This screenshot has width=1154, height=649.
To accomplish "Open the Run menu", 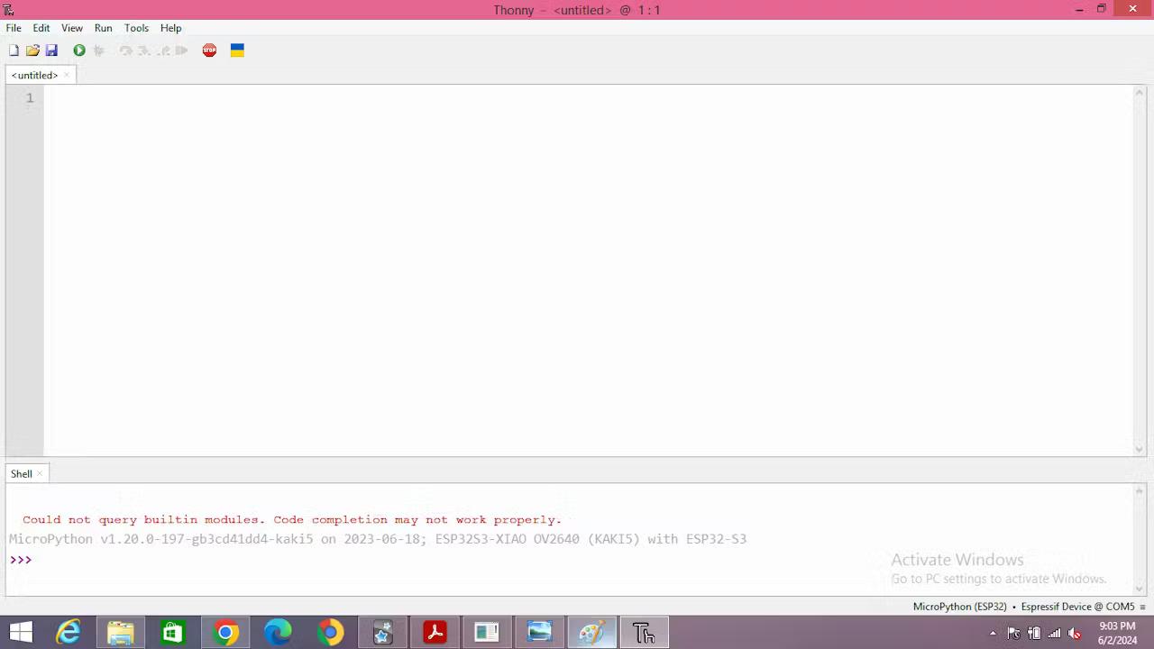I will (104, 28).
